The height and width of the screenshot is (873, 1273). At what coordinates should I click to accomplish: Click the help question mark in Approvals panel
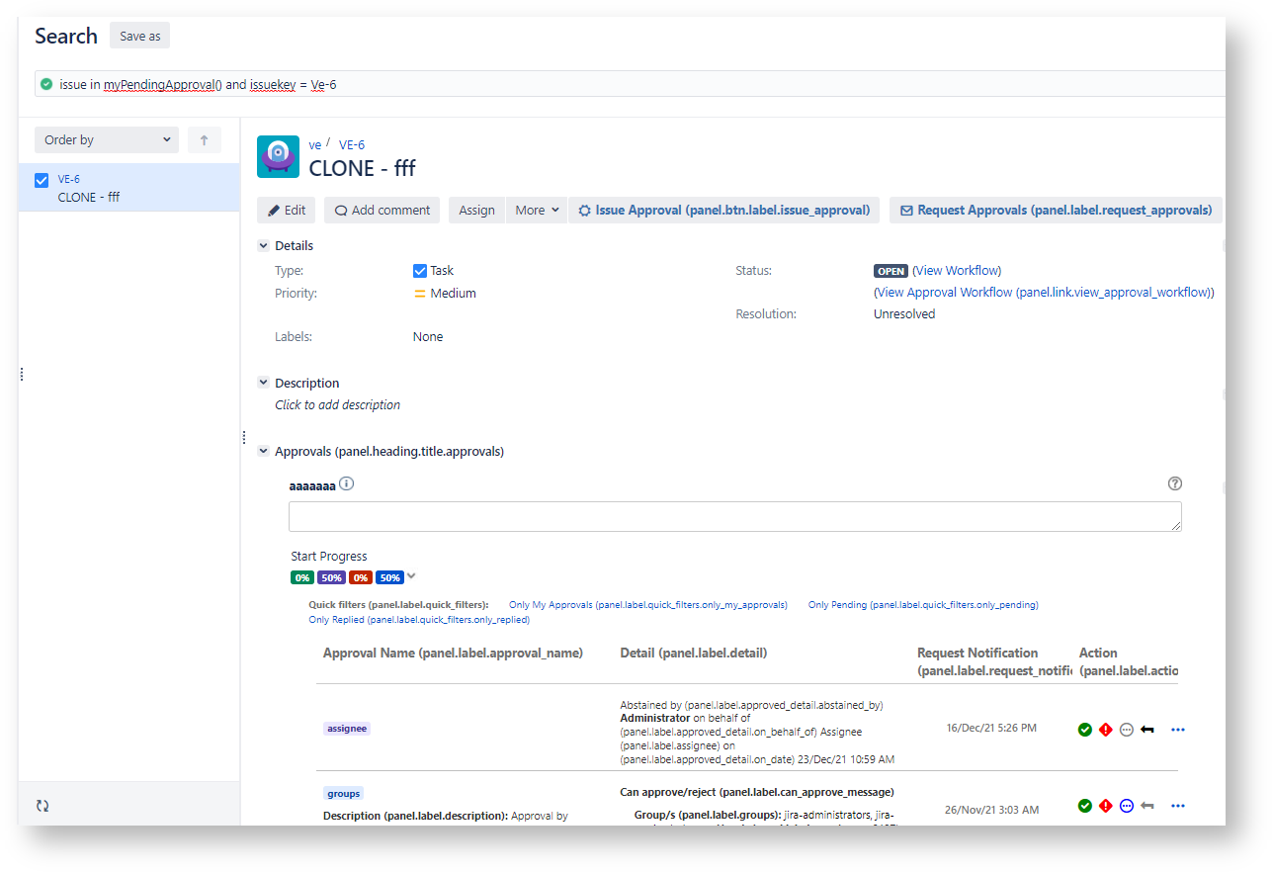pos(1174,483)
